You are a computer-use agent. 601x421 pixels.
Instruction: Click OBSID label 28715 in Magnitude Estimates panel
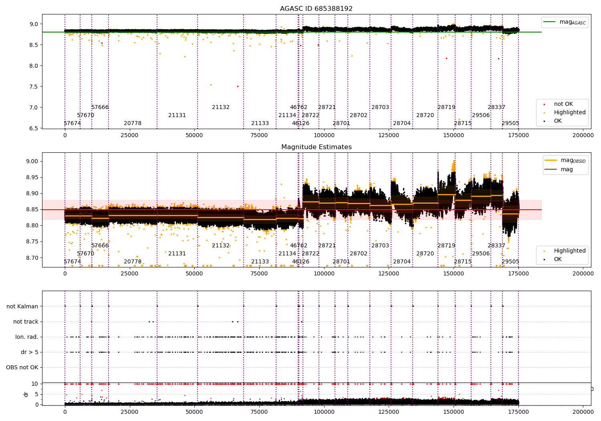tap(463, 262)
